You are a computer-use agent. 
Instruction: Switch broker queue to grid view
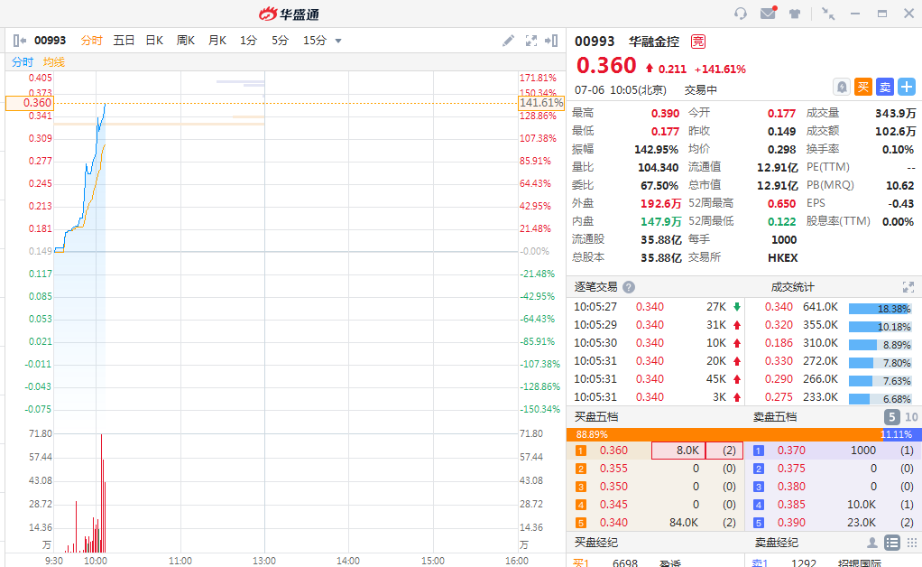[912, 543]
